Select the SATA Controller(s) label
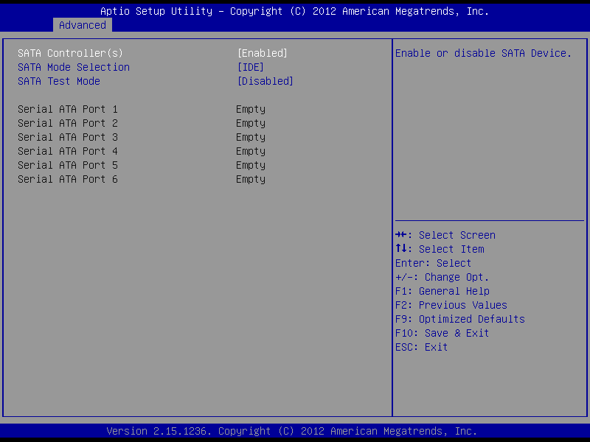Viewport: 590px width, 442px height. click(x=70, y=53)
